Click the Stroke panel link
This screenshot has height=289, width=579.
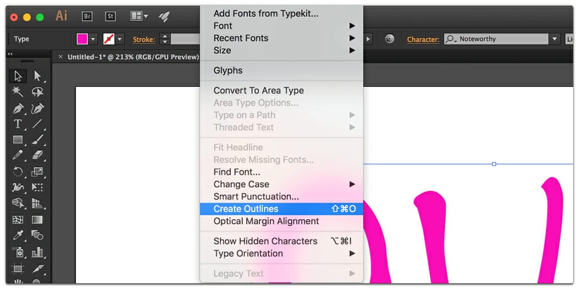pos(144,39)
